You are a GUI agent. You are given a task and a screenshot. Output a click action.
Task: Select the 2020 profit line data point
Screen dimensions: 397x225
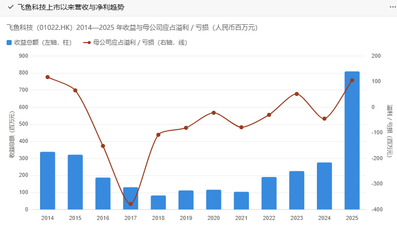click(x=213, y=113)
